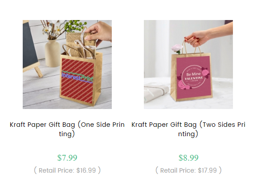
Task: Select the $8.99 price
Action: coord(188,158)
